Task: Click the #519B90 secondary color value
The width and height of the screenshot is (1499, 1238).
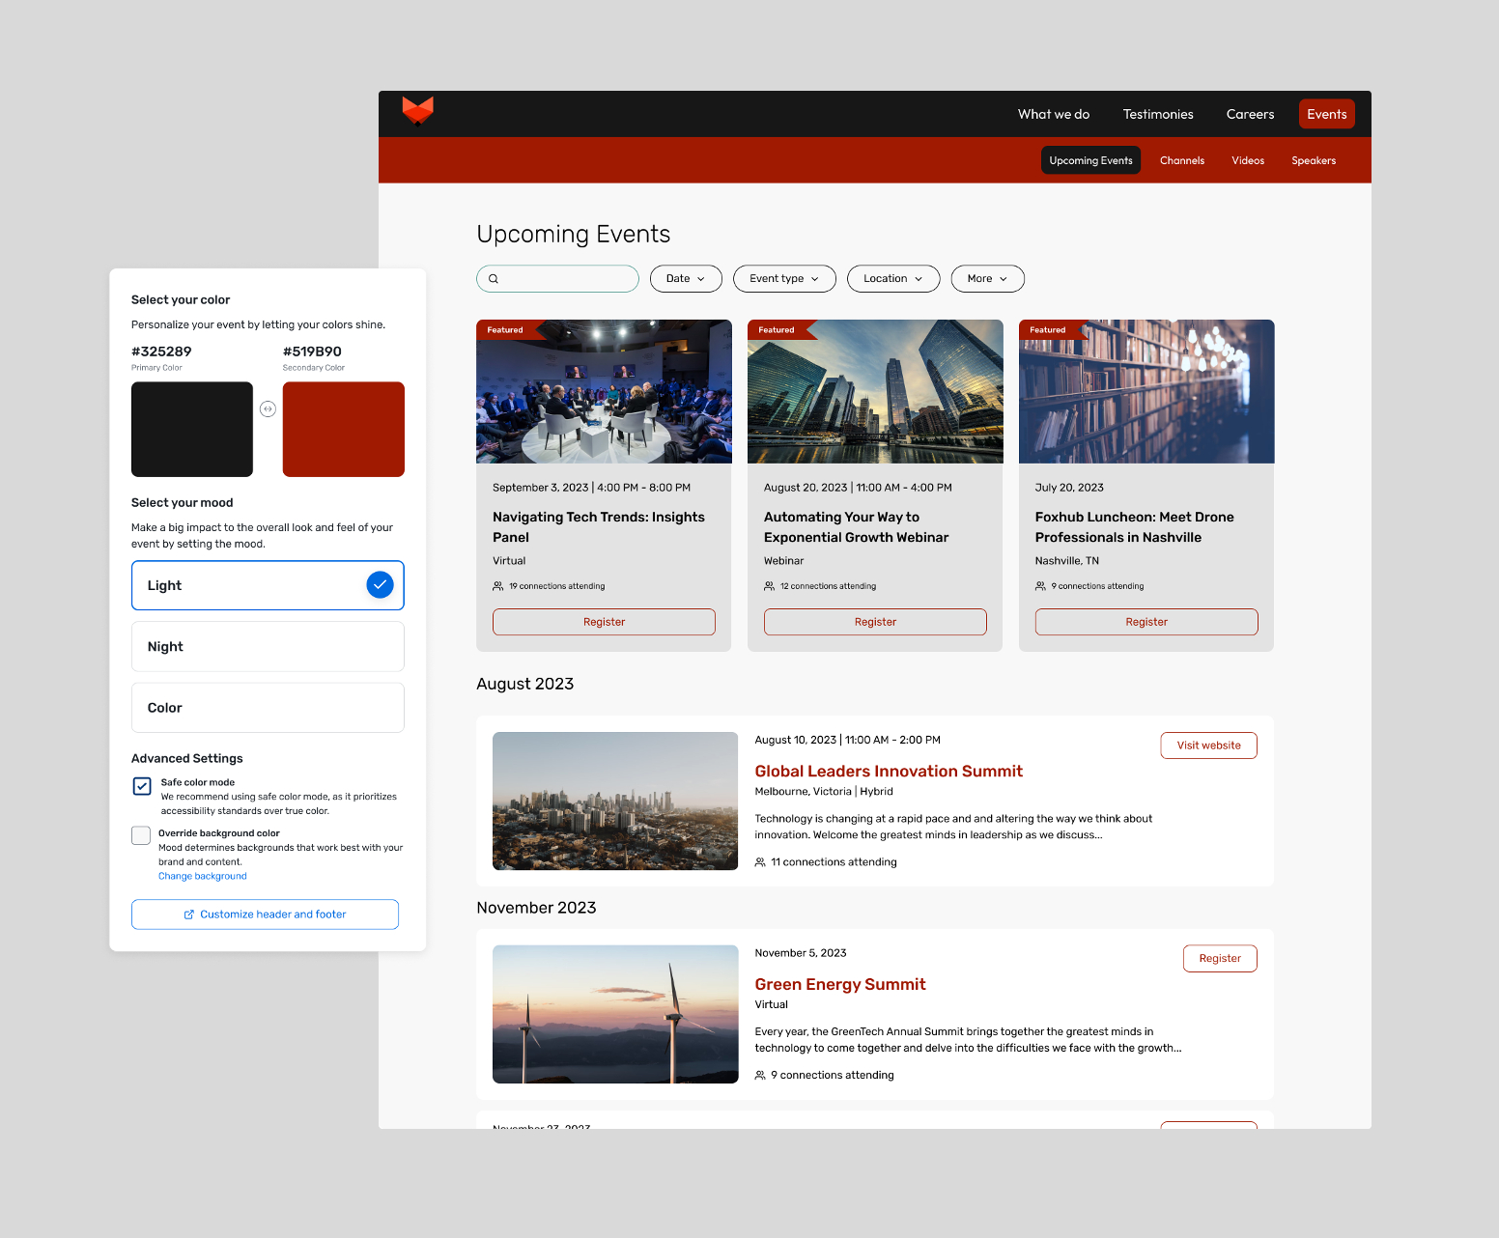Action: (312, 352)
